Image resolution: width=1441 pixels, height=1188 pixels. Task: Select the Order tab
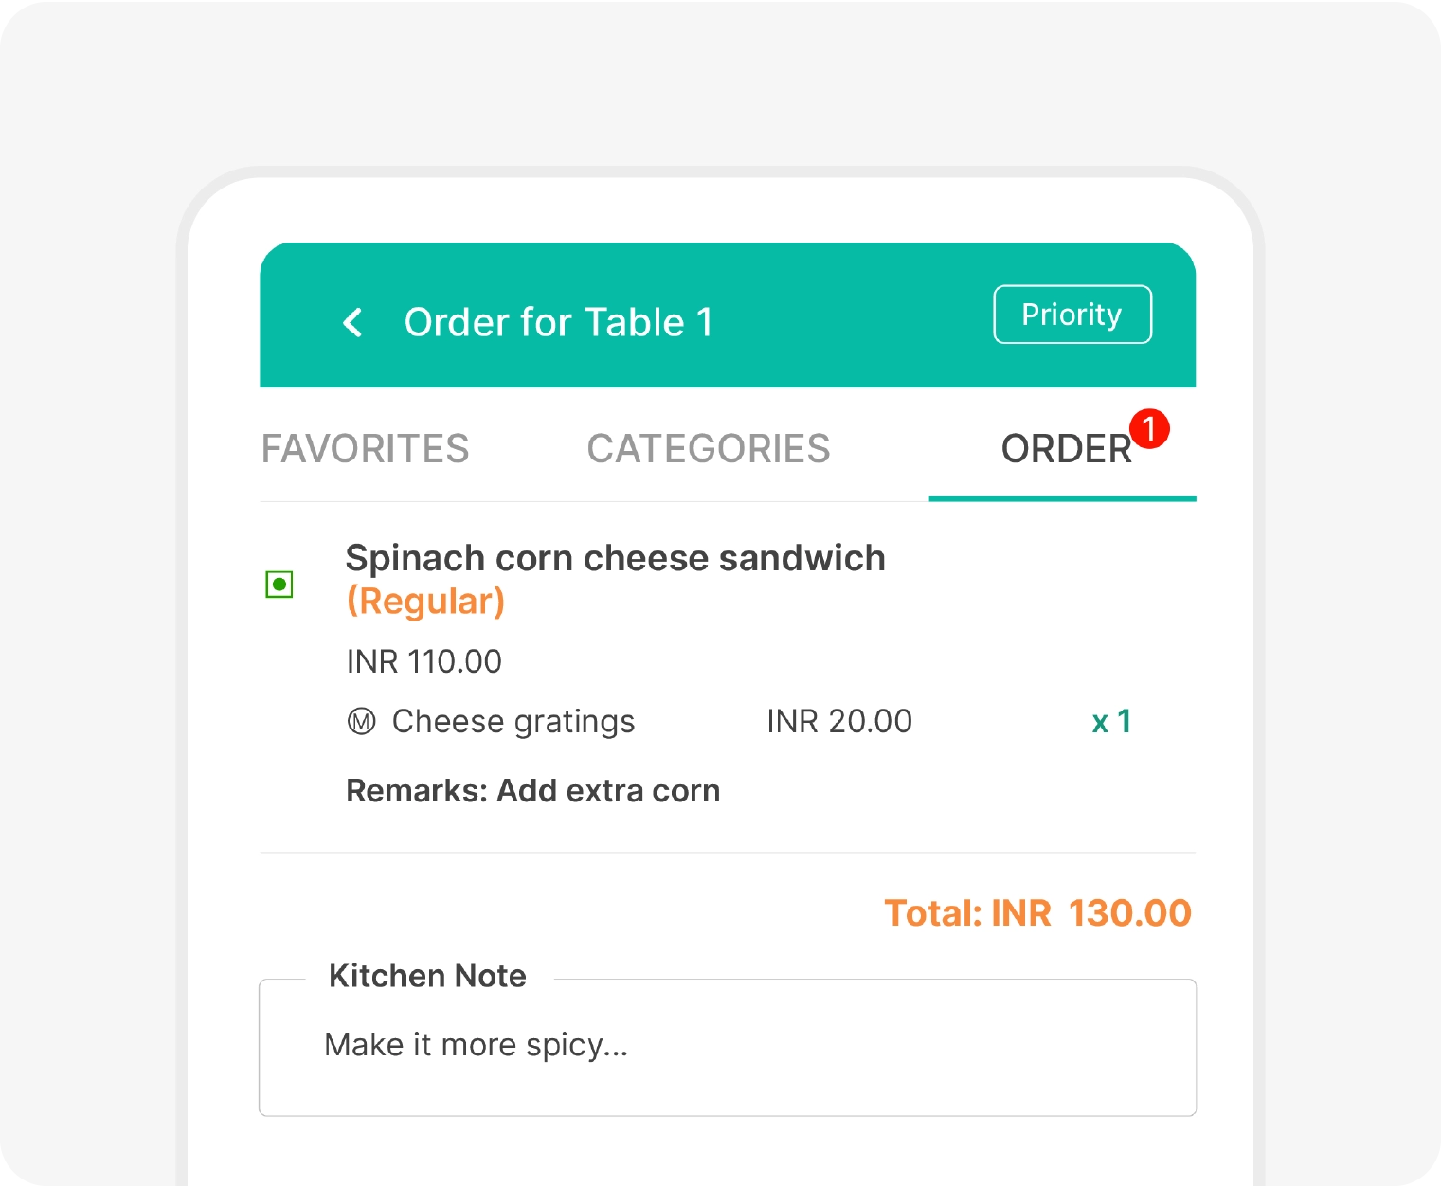click(x=1063, y=448)
